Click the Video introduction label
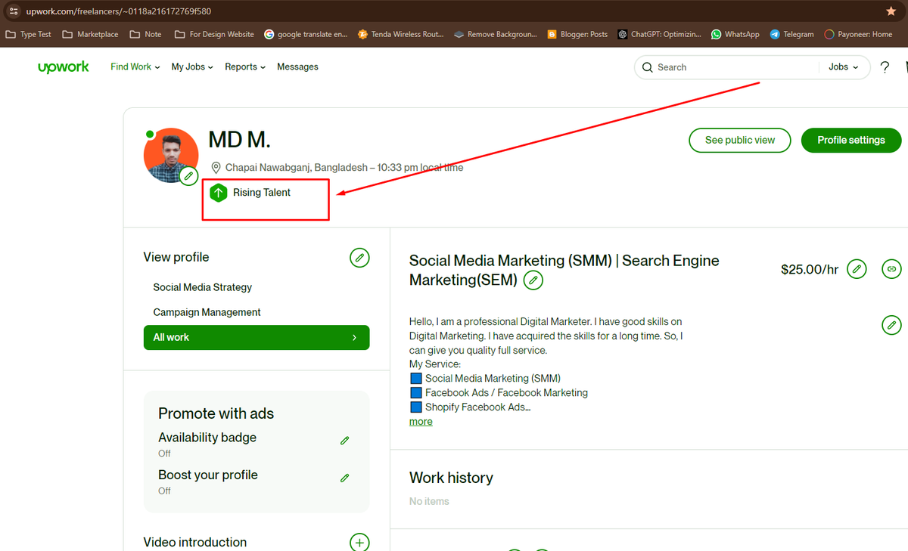The width and height of the screenshot is (908, 551). pos(195,542)
